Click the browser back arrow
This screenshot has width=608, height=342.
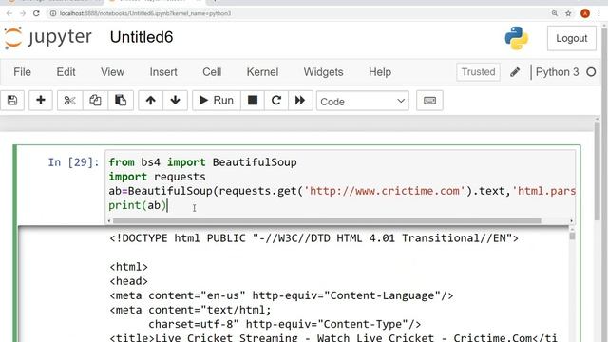(x=9, y=13)
